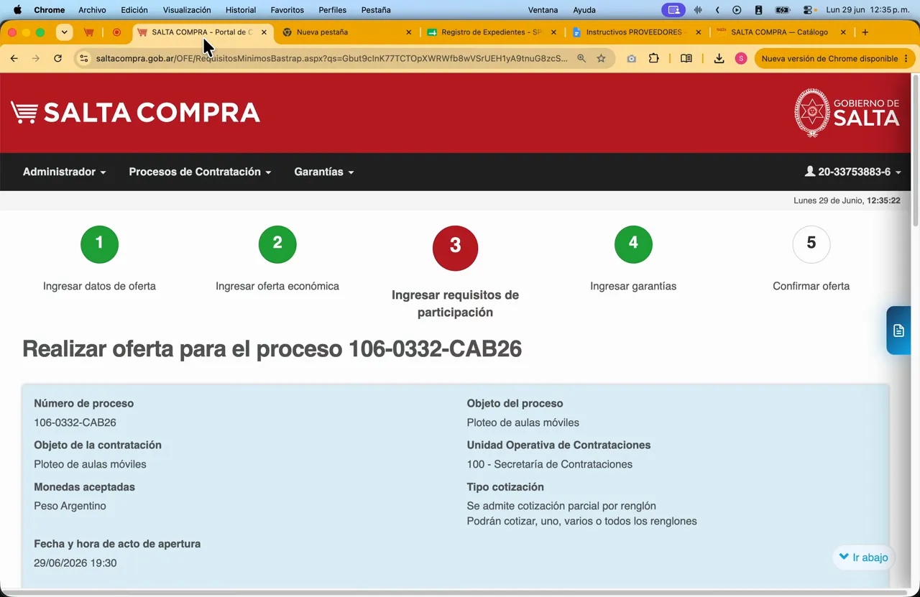Image resolution: width=920 pixels, height=597 pixels.
Task: Reload the current page
Action: tap(57, 58)
